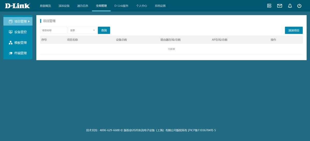Open the 个人中心 tab
310x141 pixels.
pyautogui.click(x=142, y=6)
